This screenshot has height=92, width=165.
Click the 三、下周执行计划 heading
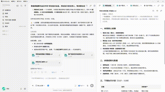114,81
